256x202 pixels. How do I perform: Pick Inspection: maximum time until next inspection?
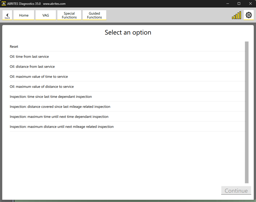click(x=128, y=116)
